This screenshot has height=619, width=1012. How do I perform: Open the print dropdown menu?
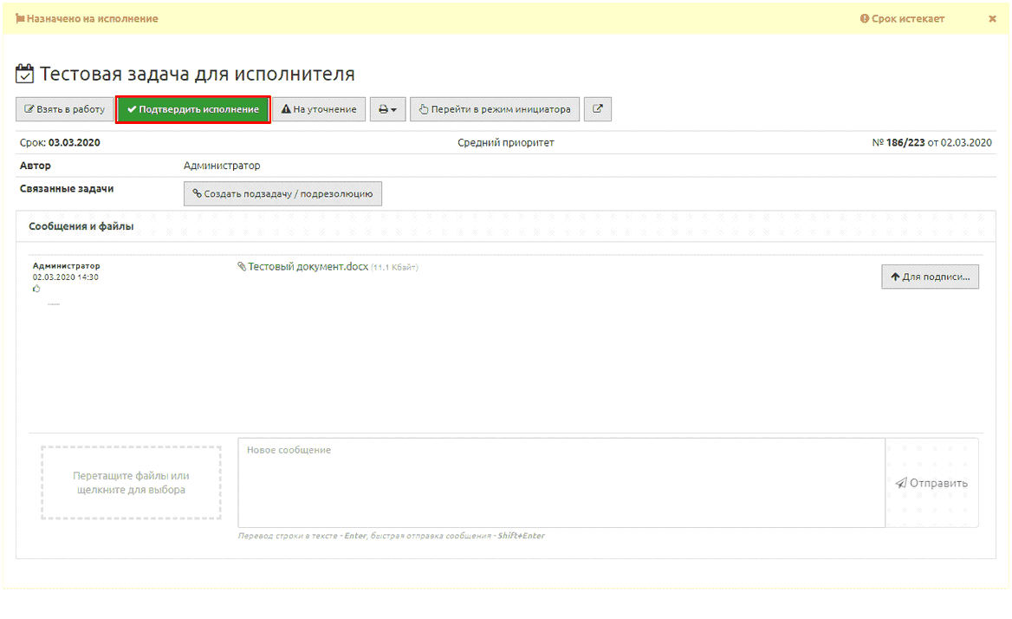click(387, 110)
